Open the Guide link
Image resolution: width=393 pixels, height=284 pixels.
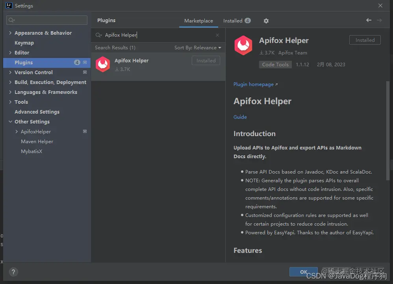(x=240, y=117)
